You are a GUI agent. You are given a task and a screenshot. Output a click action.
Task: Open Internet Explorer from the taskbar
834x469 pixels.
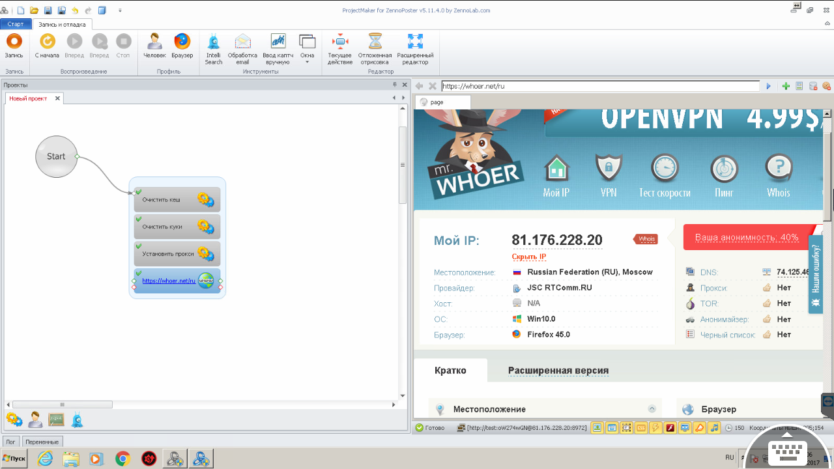click(45, 459)
